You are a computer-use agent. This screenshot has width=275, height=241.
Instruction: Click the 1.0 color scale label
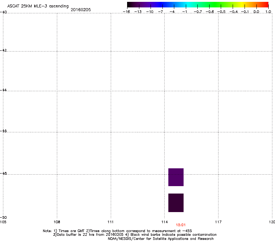pos(268,12)
